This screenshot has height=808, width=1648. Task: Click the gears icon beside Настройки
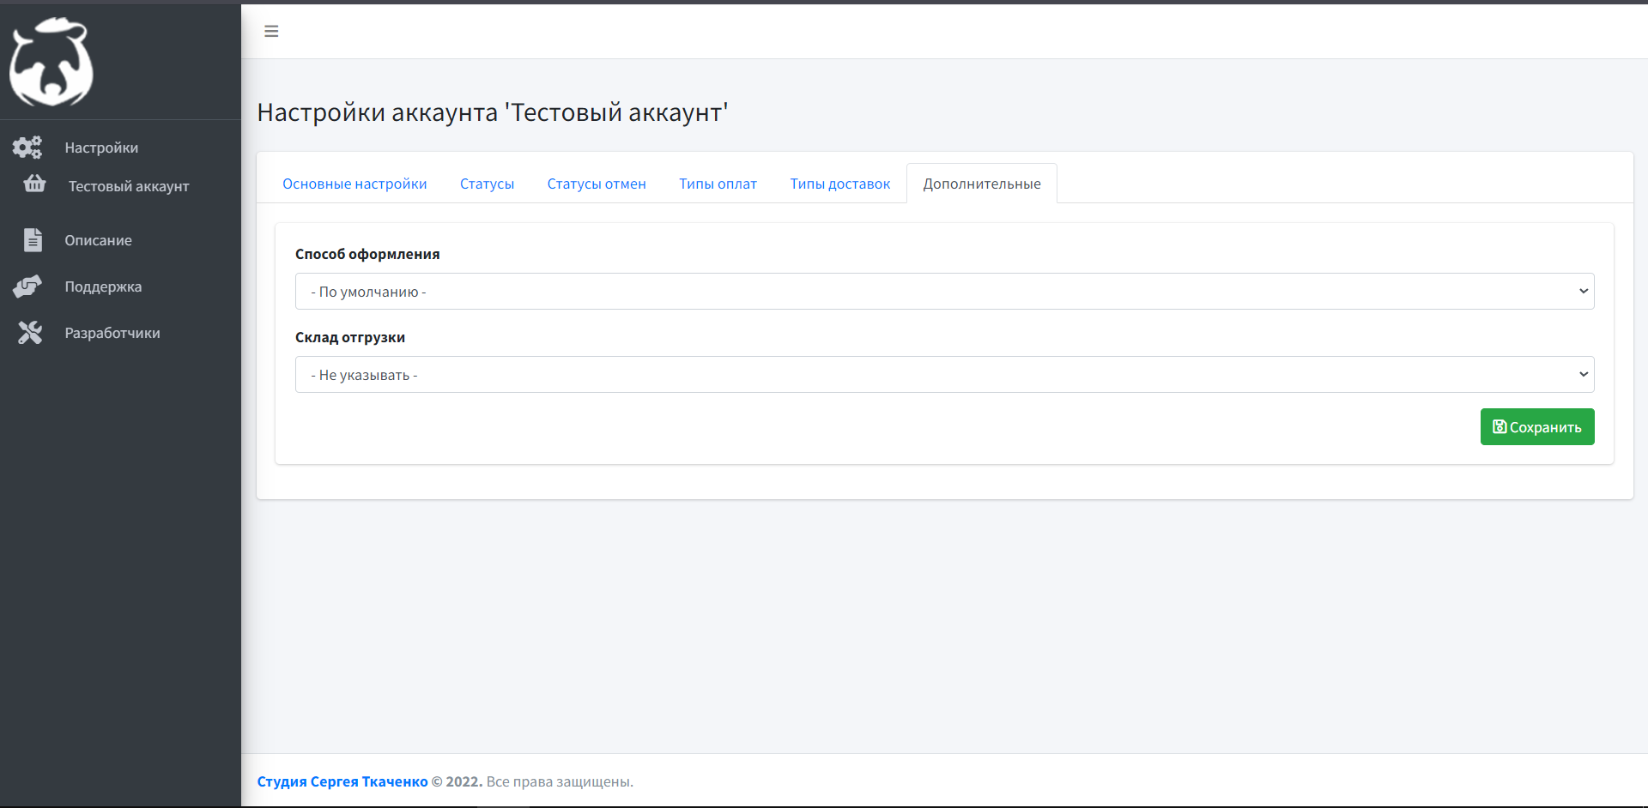click(27, 148)
